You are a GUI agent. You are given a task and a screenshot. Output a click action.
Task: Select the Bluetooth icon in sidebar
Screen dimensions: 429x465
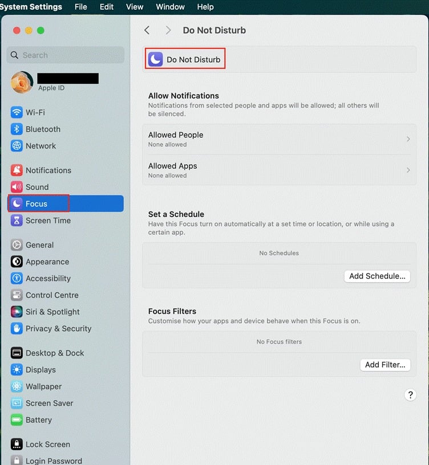click(x=17, y=129)
